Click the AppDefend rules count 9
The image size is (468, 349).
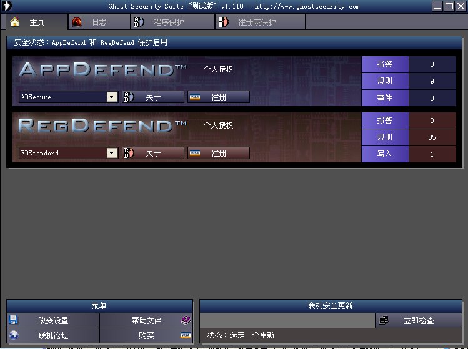(x=432, y=81)
